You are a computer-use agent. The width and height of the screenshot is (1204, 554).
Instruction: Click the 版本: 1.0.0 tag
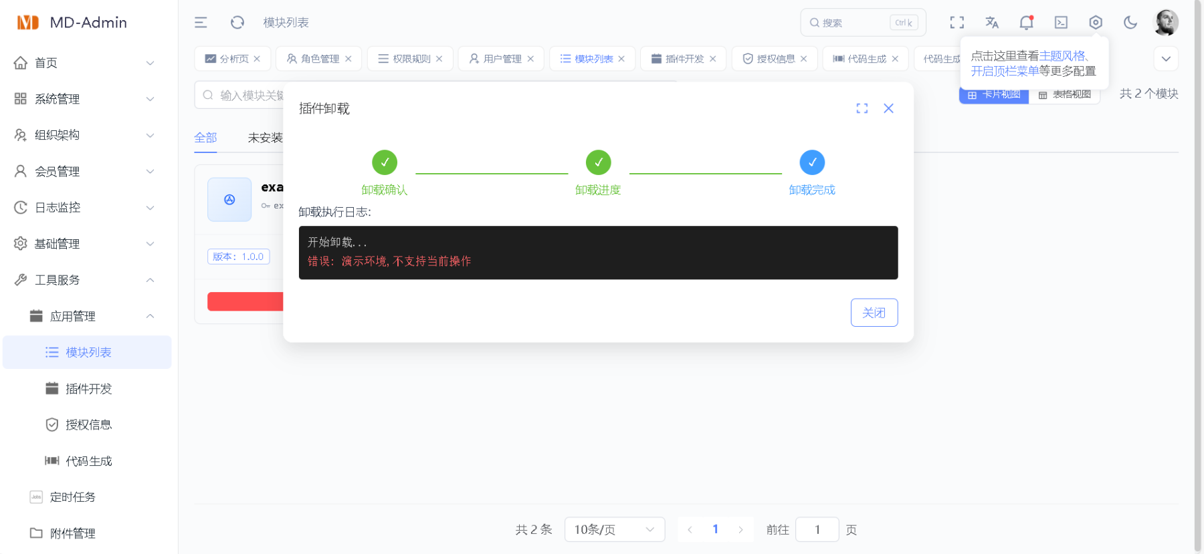239,257
